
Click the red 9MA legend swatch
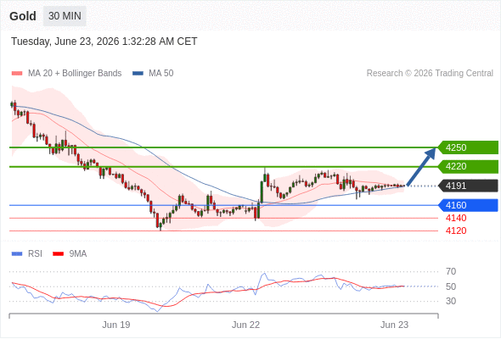(58, 254)
